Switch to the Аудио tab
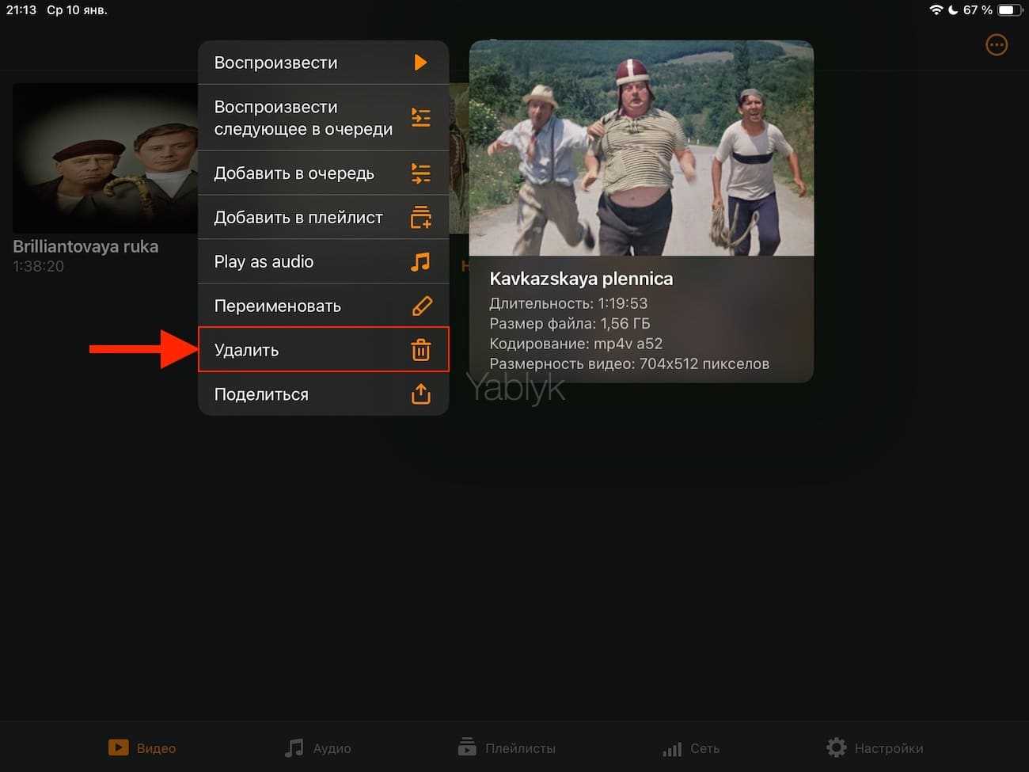Image resolution: width=1029 pixels, height=772 pixels. [x=318, y=748]
